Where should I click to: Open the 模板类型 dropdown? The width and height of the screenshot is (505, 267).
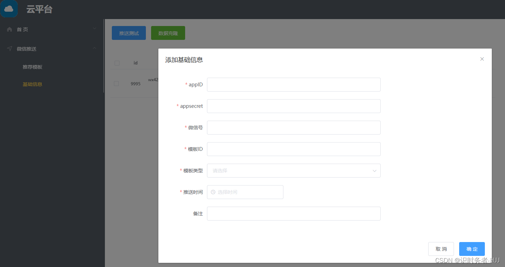click(x=294, y=171)
